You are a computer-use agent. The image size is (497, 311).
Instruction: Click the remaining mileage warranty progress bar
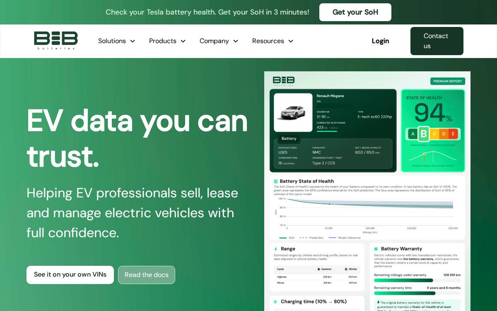click(417, 281)
